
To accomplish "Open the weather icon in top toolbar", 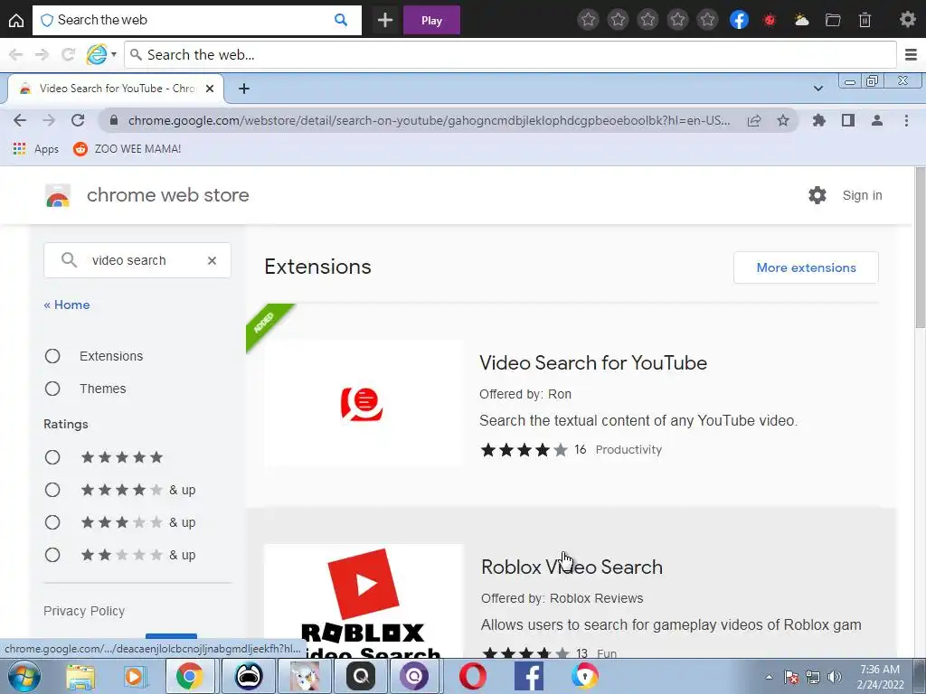I will [801, 20].
